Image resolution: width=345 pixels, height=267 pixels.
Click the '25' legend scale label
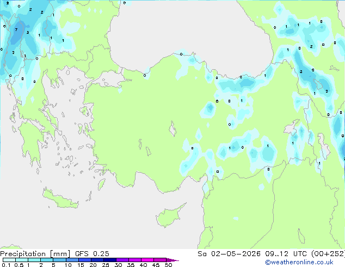coord(106,265)
